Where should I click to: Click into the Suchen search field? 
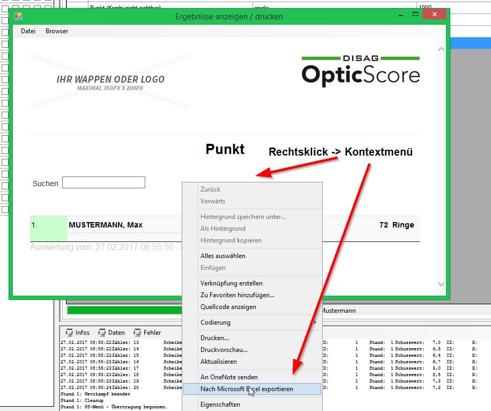(103, 183)
